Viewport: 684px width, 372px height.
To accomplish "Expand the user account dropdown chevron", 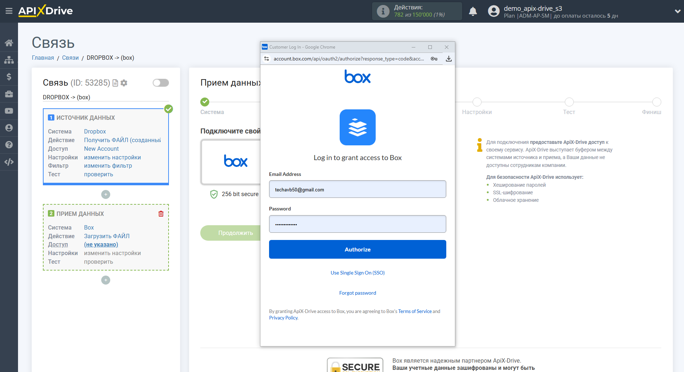I will pyautogui.click(x=677, y=12).
